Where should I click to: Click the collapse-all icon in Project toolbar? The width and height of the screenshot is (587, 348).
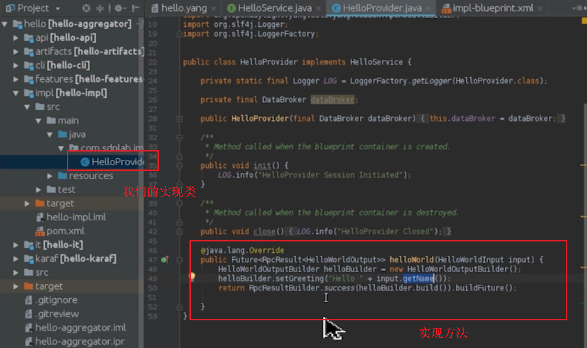[100, 8]
